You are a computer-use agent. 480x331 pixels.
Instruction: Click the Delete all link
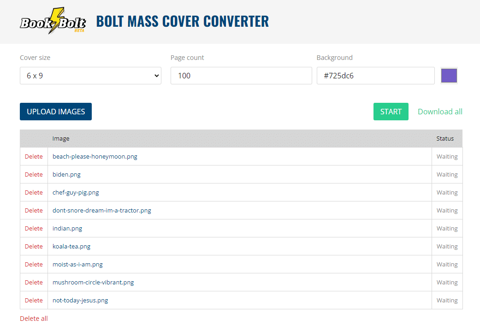(x=34, y=319)
